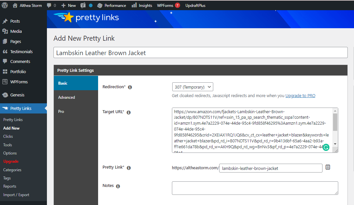Click the pretty links logo in banner
354x205 pixels.
[x=86, y=17]
